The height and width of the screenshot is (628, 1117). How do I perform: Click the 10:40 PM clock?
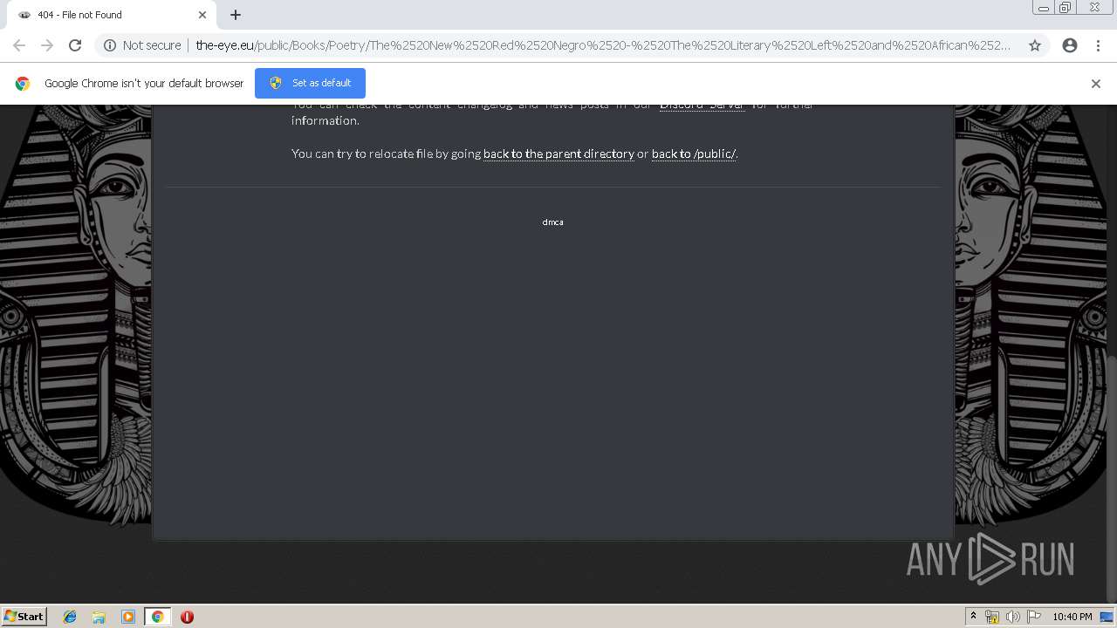[1072, 617]
